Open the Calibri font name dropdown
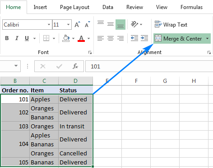The height and width of the screenshot is (168, 213). 49,24
